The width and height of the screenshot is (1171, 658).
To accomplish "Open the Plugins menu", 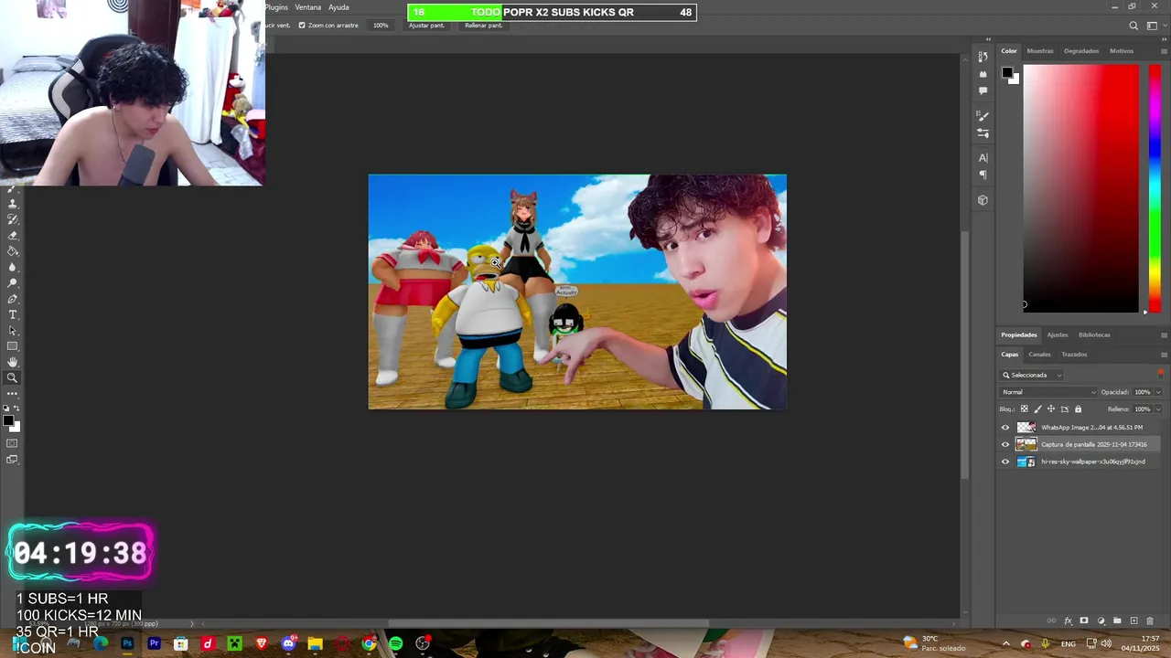I will click(276, 7).
